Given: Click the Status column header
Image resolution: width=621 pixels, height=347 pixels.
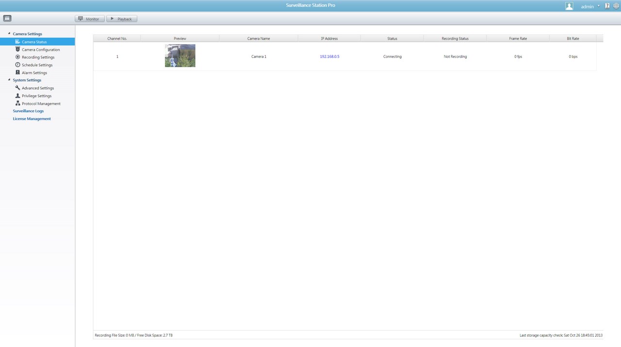Looking at the screenshot, I should [392, 38].
